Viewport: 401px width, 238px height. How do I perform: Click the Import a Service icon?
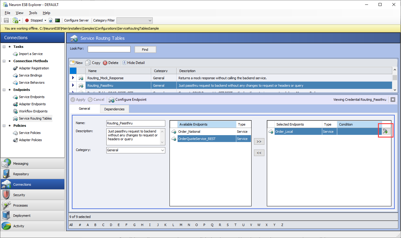[x=15, y=54]
